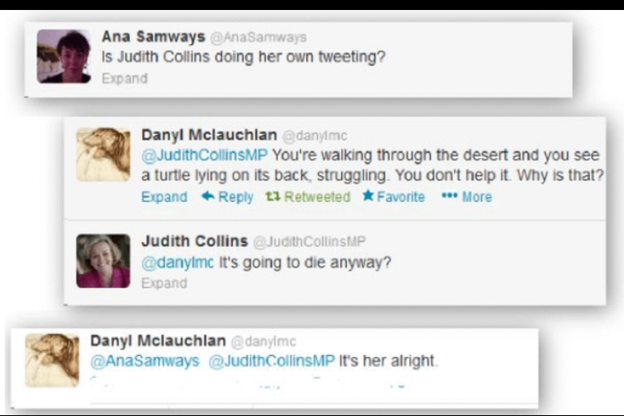Click the Reply link under Danyl's tweet

coord(235,197)
